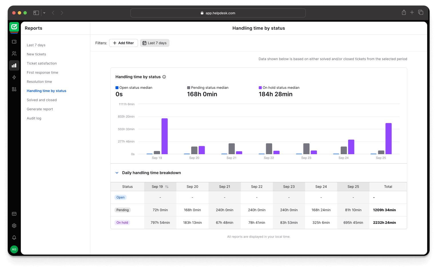Select the Solved and closed report
The image size is (437, 271).
click(42, 100)
